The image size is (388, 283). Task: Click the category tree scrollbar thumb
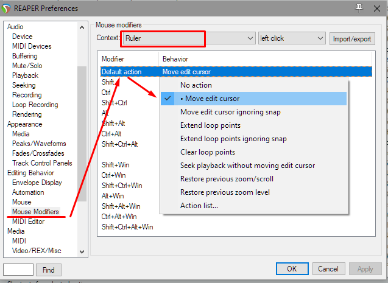point(82,133)
